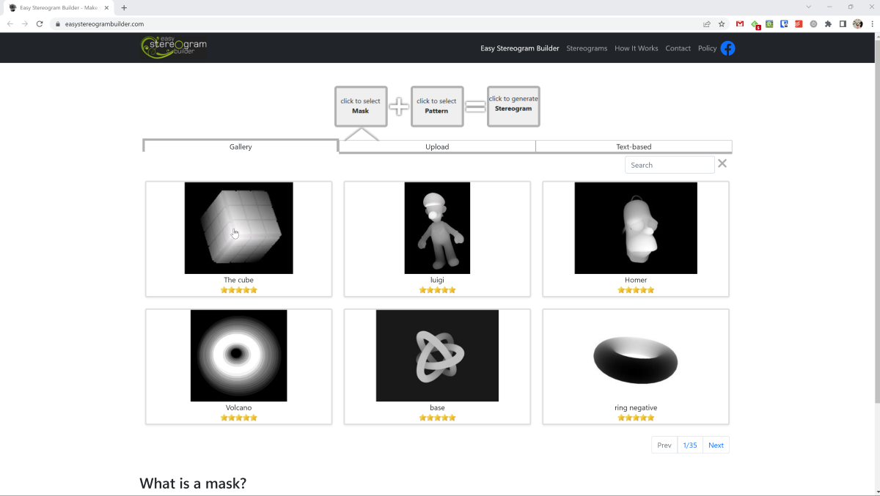The height and width of the screenshot is (496, 880).
Task: Click the Easy Stereogram Builder logo
Action: (x=174, y=48)
